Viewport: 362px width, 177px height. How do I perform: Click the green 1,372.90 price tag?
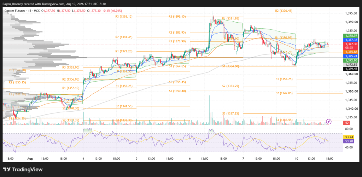[x=351, y=60]
